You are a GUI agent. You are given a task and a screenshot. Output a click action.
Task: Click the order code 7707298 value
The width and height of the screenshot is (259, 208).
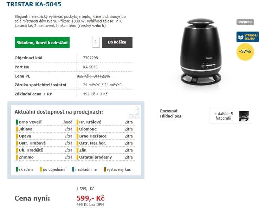[x=90, y=58]
